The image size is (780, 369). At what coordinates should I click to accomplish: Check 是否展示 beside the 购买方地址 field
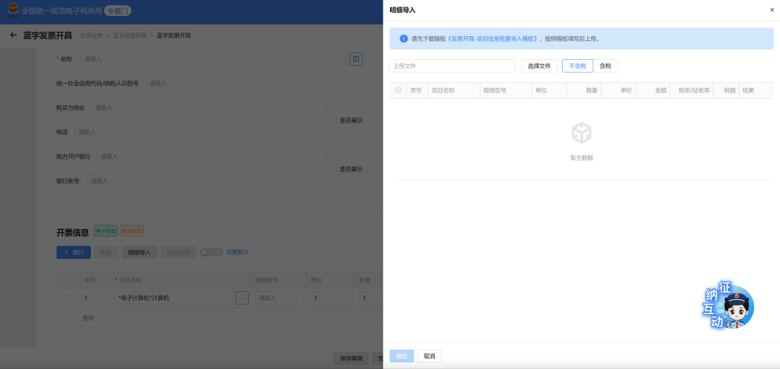pyautogui.click(x=333, y=120)
